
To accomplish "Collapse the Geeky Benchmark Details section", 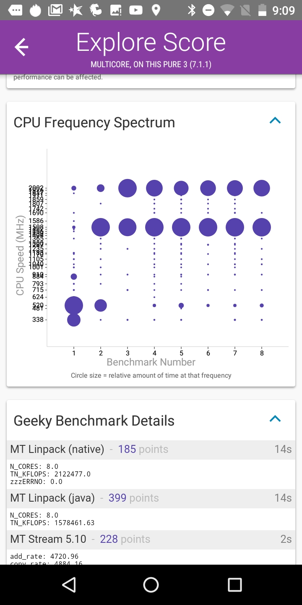I will pos(275,419).
